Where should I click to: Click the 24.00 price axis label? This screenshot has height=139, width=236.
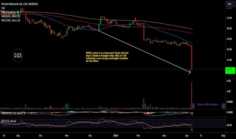click(x=229, y=39)
